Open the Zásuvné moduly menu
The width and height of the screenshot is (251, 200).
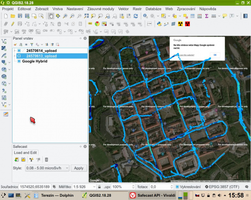click(100, 9)
